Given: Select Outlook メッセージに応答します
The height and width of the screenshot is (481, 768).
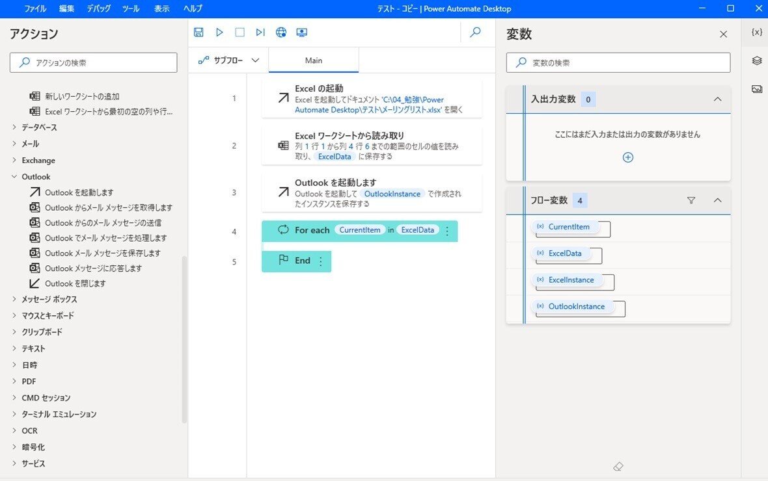Looking at the screenshot, I should 93,268.
